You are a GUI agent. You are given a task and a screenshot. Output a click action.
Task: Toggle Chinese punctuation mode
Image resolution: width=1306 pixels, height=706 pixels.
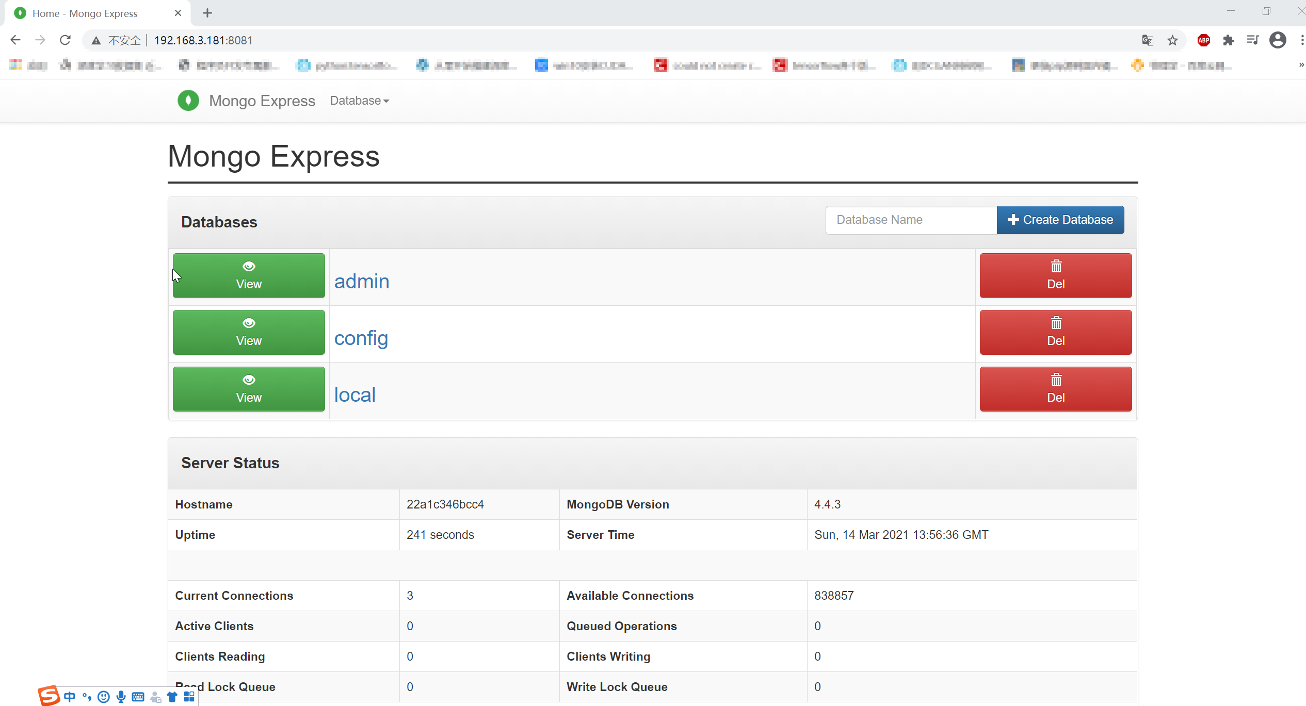point(87,697)
